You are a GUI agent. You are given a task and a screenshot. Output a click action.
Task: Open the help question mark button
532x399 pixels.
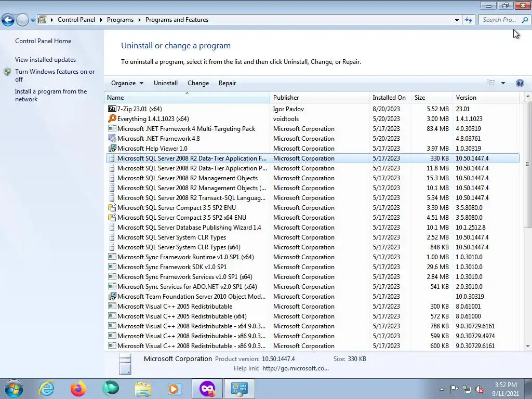[x=520, y=83]
